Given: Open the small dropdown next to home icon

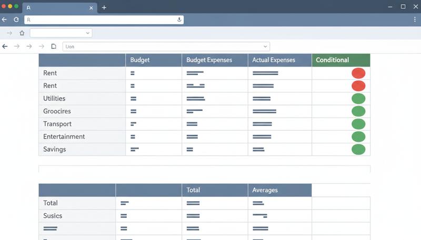Looking at the screenshot, I should 61,33.
